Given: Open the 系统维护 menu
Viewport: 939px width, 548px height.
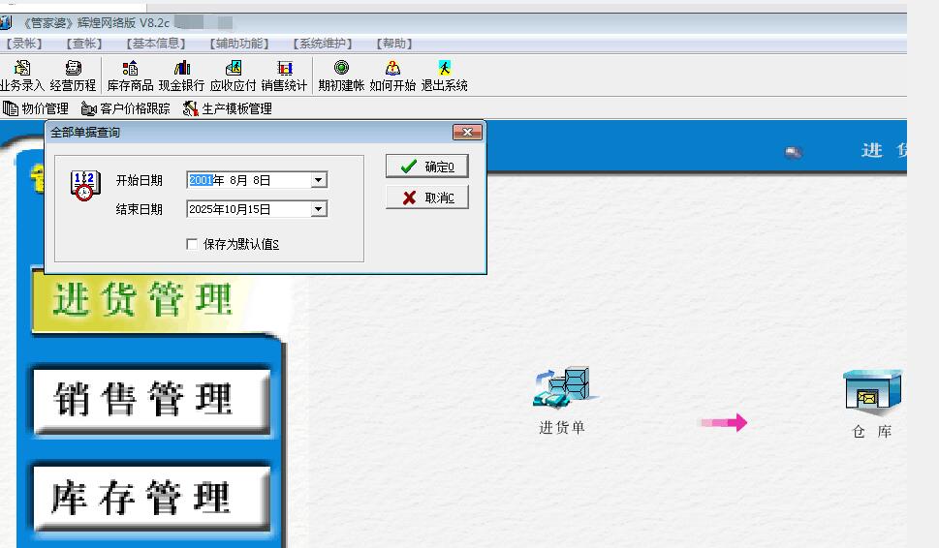Looking at the screenshot, I should click(323, 44).
